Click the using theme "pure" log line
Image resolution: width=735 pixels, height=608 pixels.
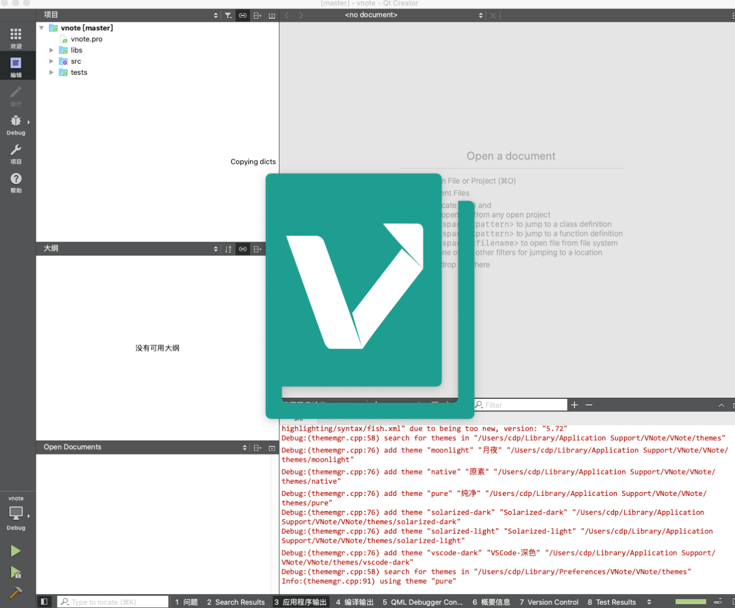point(368,581)
